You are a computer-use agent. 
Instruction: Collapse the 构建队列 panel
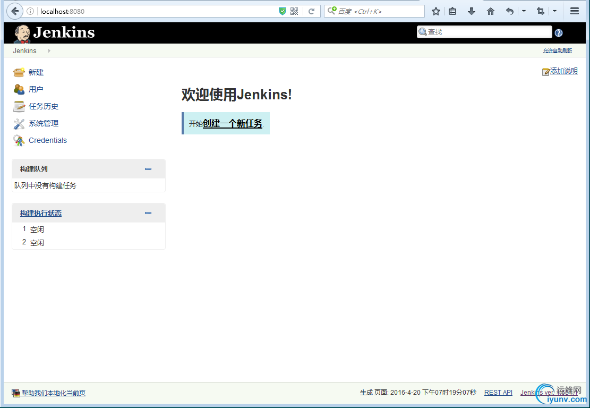coord(148,169)
